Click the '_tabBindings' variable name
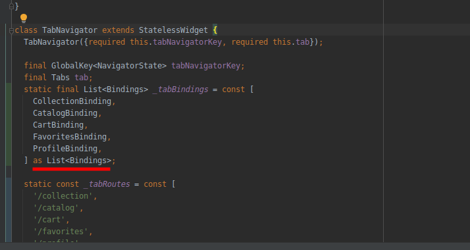This screenshot has width=470, height=250. click(180, 89)
